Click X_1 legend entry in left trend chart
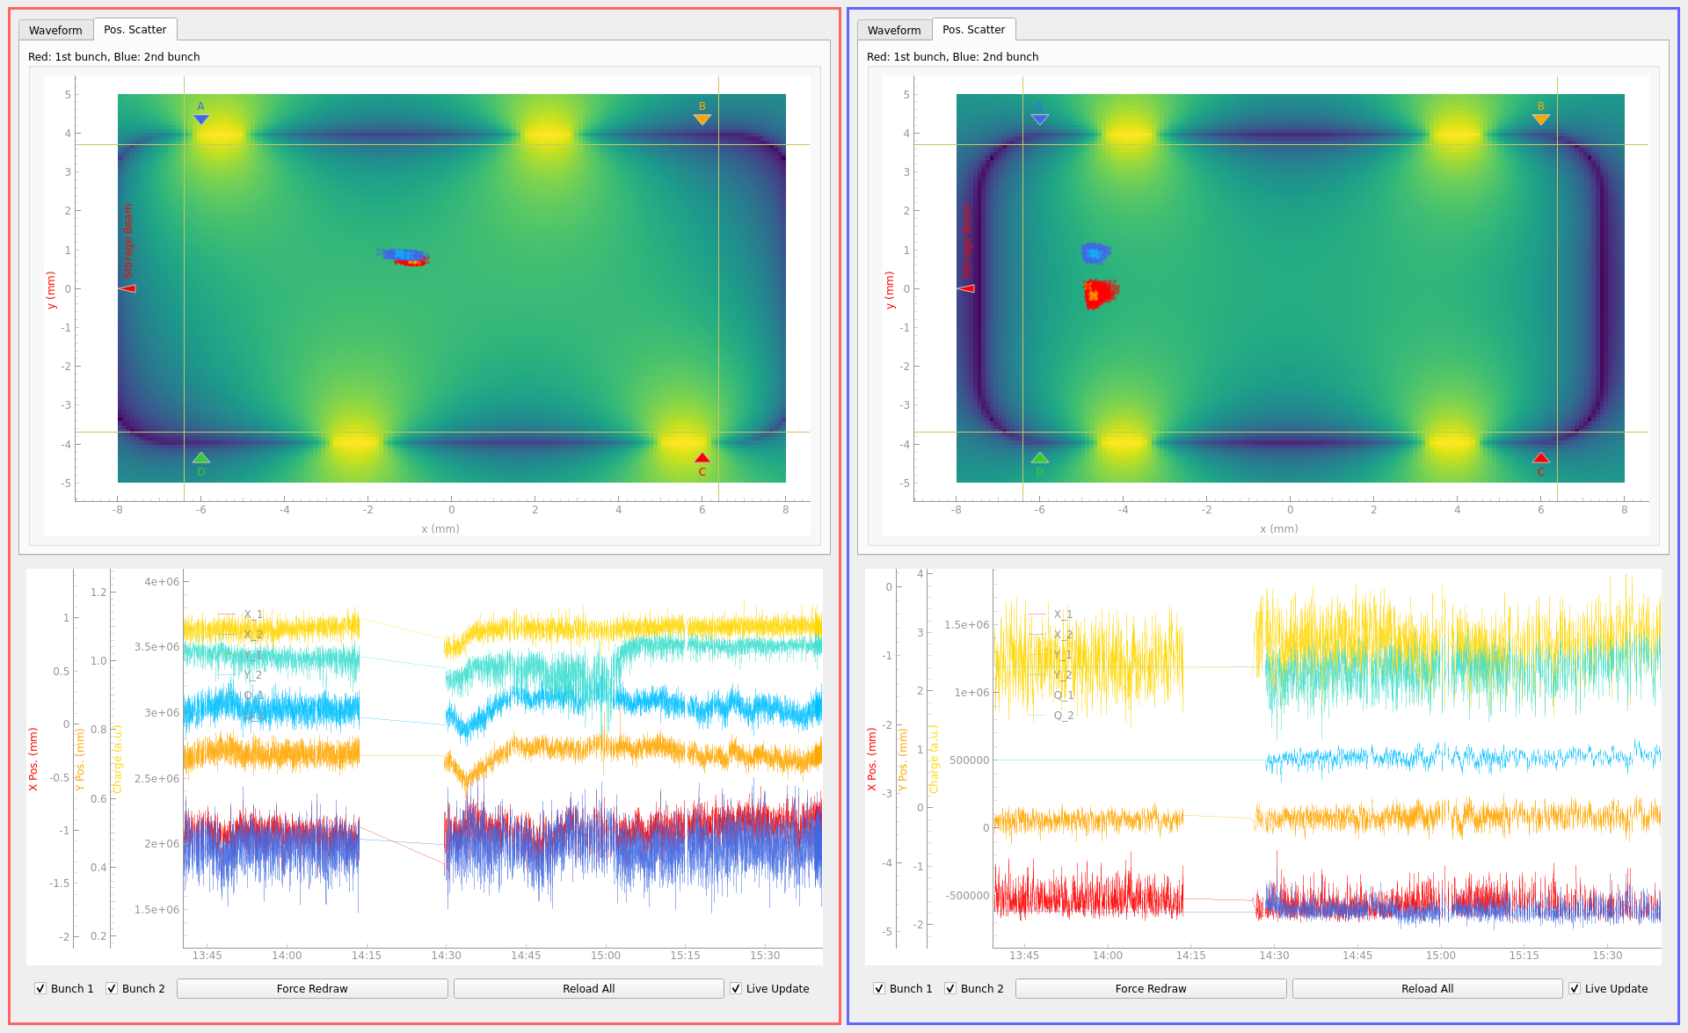The image size is (1688, 1033). 252,615
